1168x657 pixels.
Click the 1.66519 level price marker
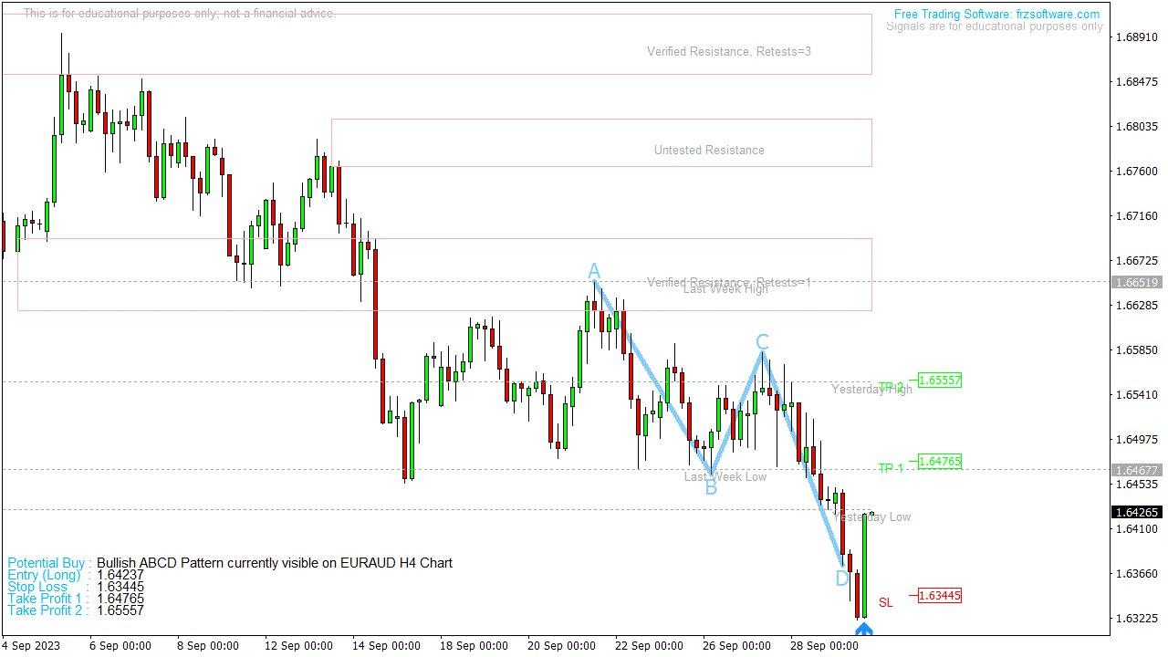[1136, 282]
